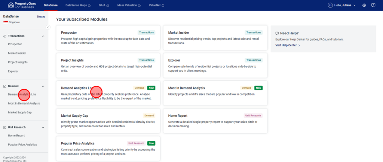Click the ValueNet lock icon
The width and height of the screenshot is (383, 162).
(x=163, y=5)
